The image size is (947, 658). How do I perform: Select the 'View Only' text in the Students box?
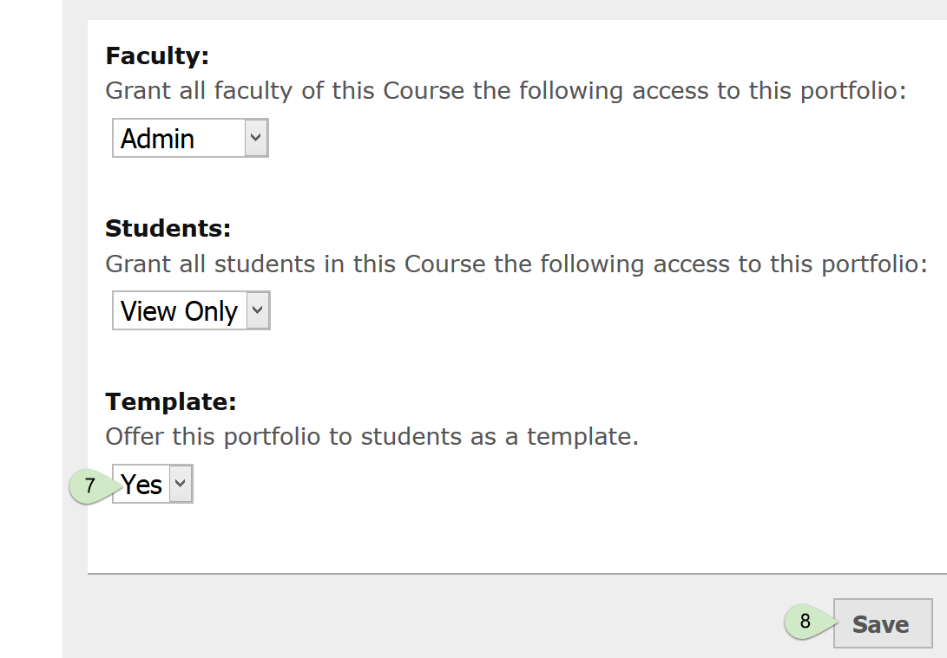point(180,311)
